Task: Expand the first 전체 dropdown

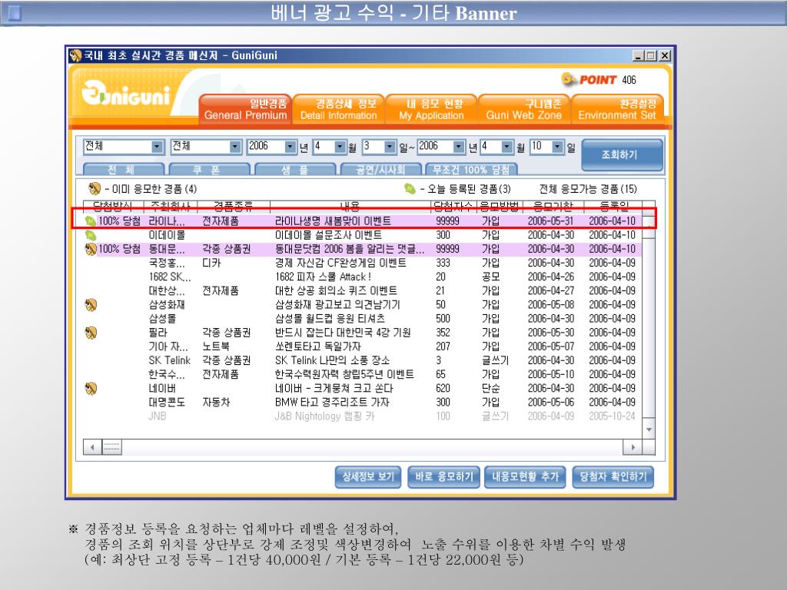Action: (x=157, y=147)
